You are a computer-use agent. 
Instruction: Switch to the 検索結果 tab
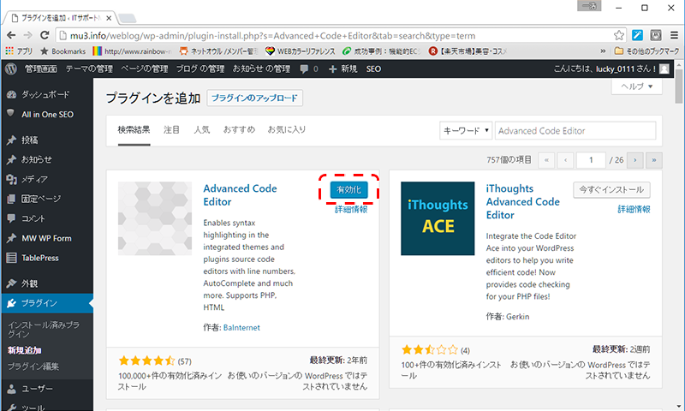tap(134, 129)
